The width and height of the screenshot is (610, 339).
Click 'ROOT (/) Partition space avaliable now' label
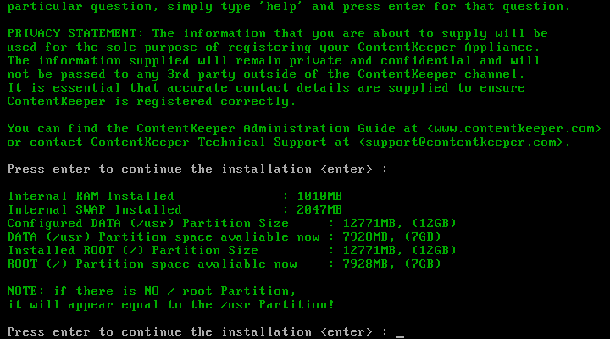[152, 264]
